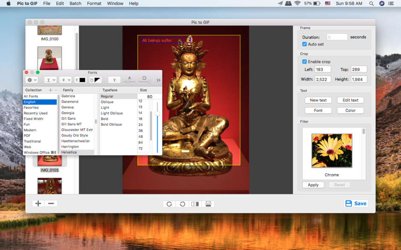Open the Format menu
The width and height of the screenshot is (401, 250).
pos(94,3)
